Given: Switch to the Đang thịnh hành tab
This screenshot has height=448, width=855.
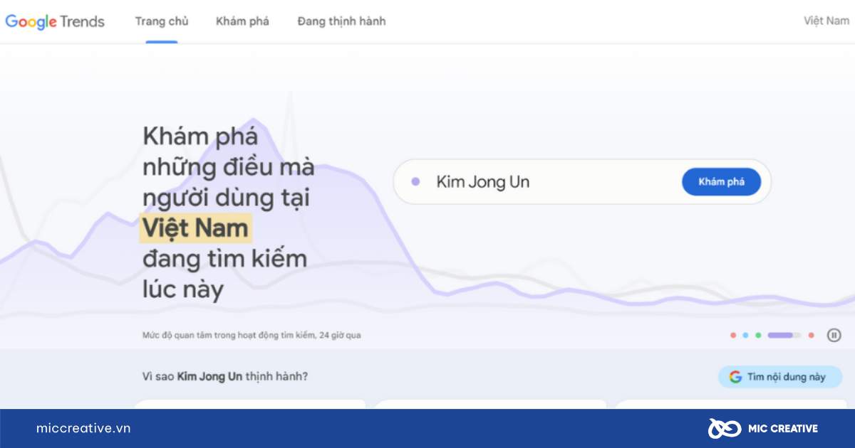Looking at the screenshot, I should (341, 21).
